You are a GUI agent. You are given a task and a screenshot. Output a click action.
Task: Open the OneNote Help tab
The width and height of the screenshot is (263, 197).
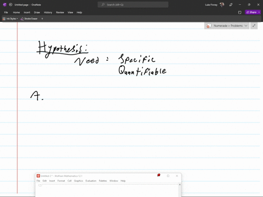coord(79,13)
